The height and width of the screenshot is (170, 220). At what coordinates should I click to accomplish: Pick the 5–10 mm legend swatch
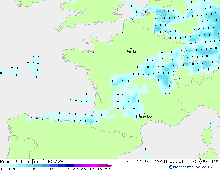[38, 165]
